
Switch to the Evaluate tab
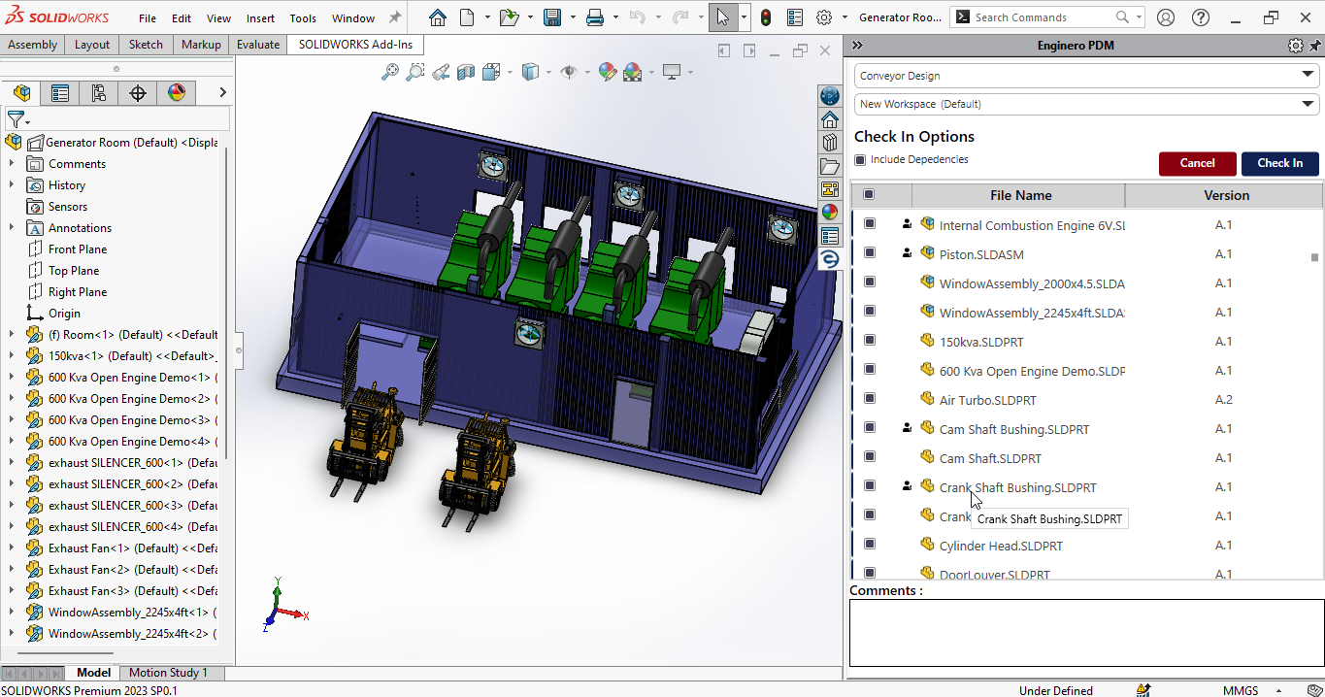coord(258,45)
